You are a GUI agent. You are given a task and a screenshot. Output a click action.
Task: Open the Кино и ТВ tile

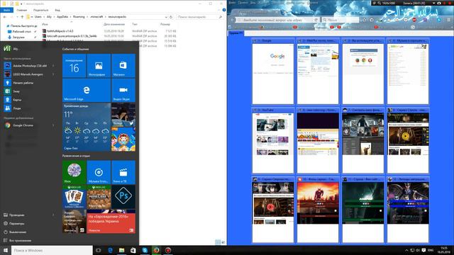click(x=123, y=172)
